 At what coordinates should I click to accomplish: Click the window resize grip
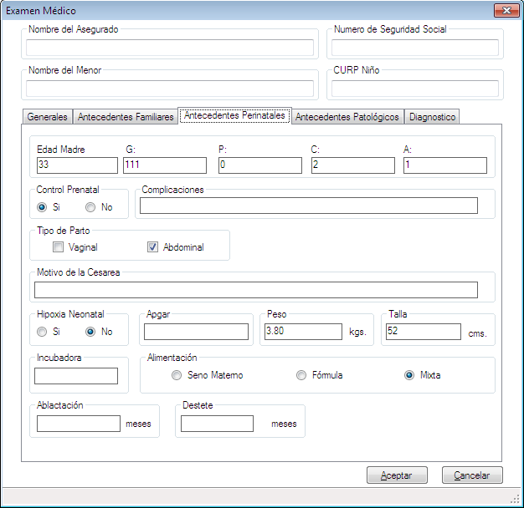pos(515,499)
